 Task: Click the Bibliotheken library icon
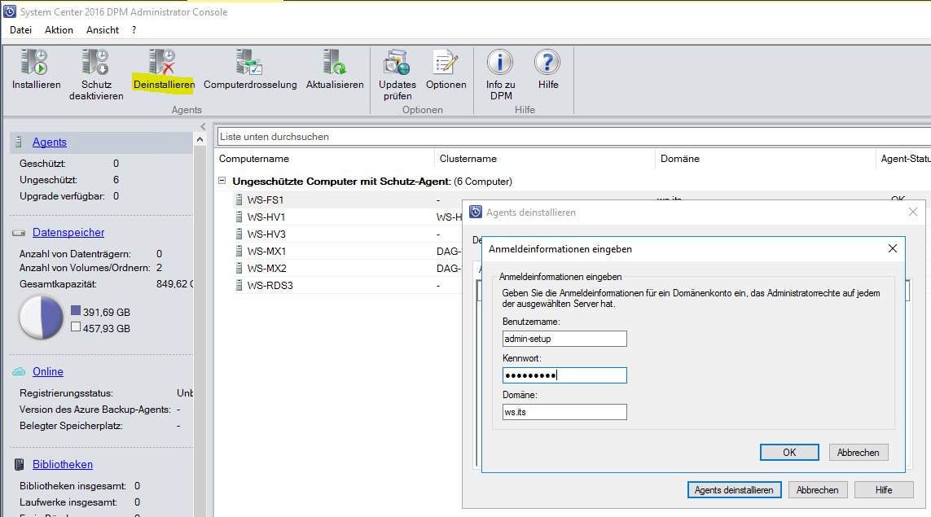pos(19,464)
